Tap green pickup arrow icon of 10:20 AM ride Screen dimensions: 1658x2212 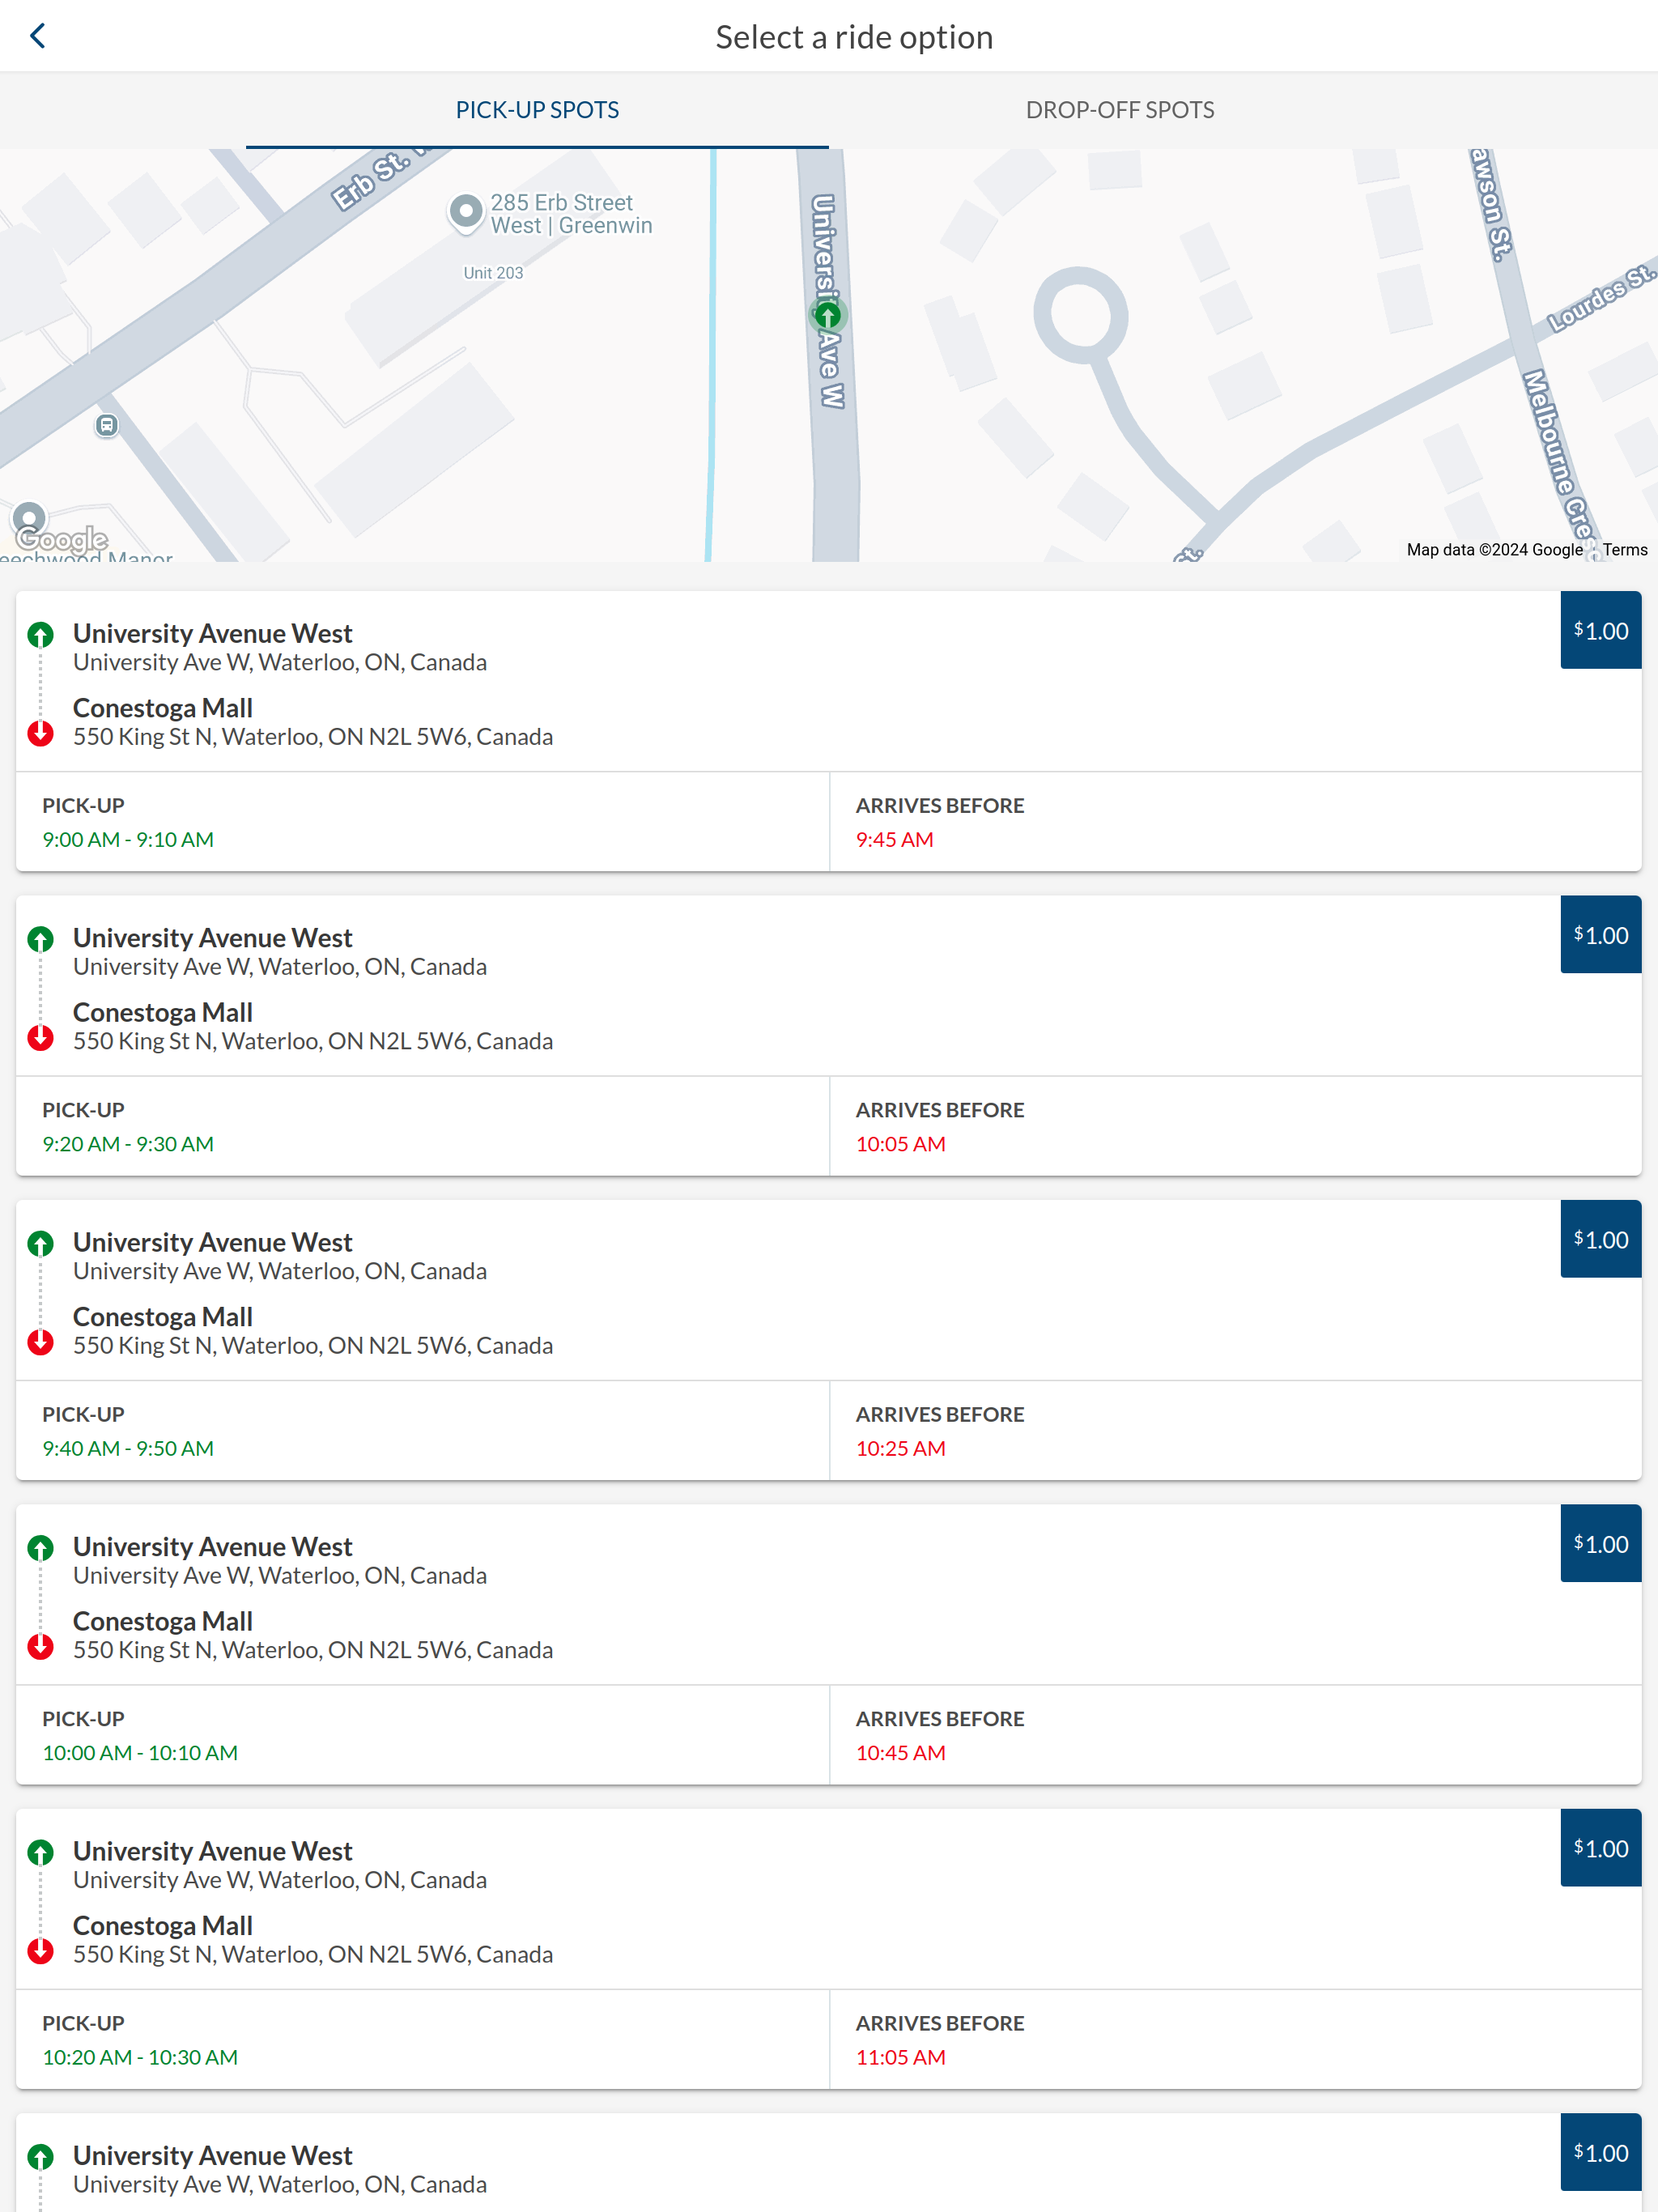tap(40, 1852)
